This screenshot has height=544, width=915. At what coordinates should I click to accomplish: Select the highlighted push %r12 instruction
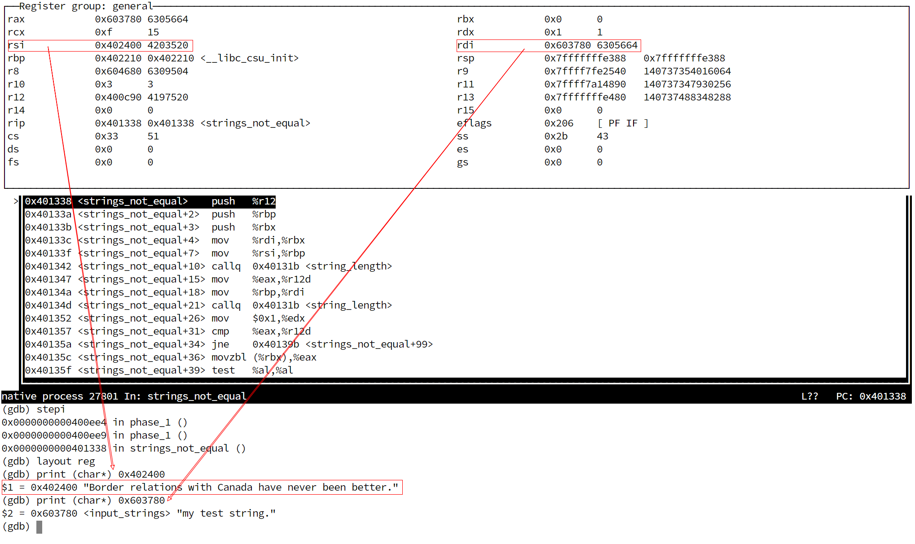point(148,201)
